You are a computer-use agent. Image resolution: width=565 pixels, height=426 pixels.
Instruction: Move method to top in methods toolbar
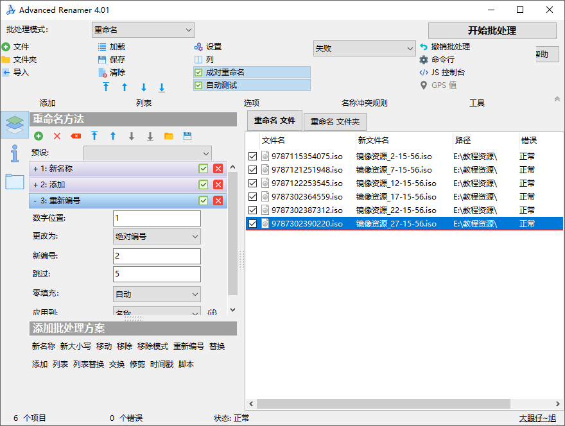[x=94, y=136]
